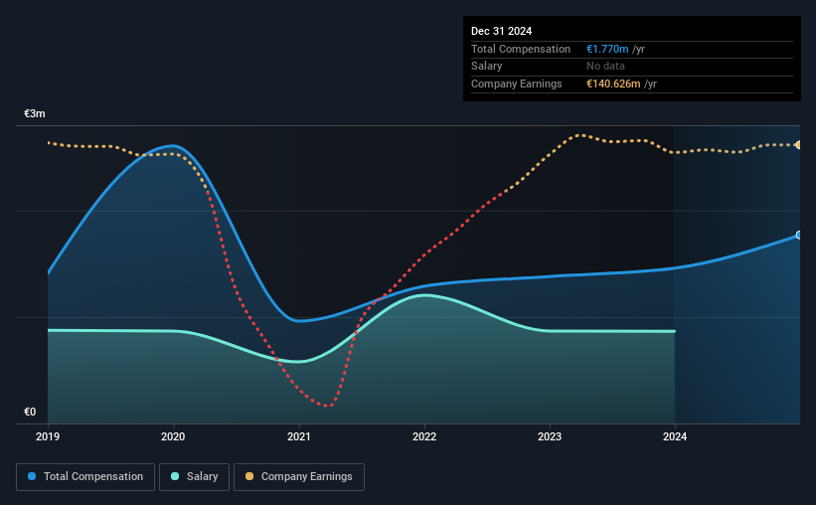Viewport: 816px width, 505px height.
Task: Click the 2022 x-axis label
Action: click(424, 436)
